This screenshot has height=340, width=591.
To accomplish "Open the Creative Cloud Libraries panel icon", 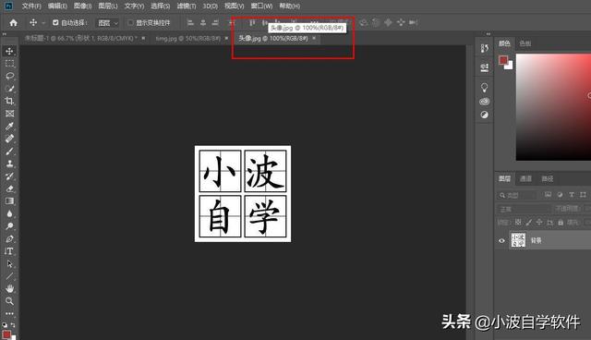I will pos(484,102).
